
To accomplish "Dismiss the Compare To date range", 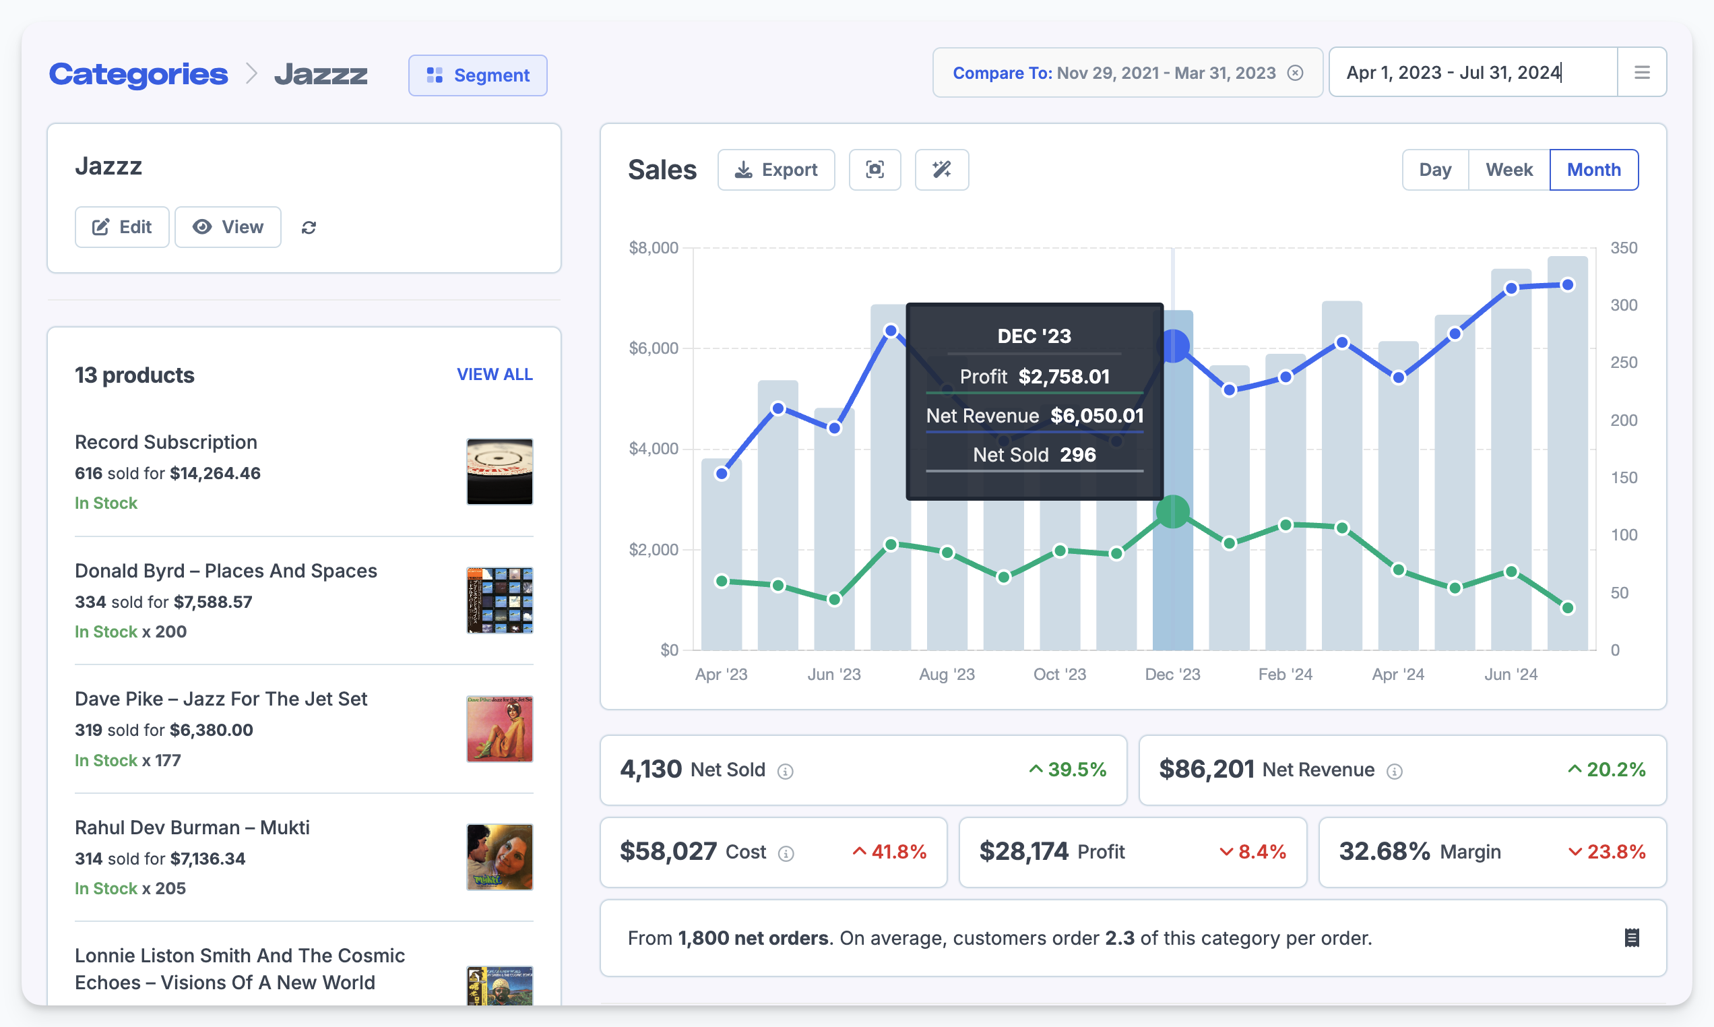I will pyautogui.click(x=1296, y=73).
